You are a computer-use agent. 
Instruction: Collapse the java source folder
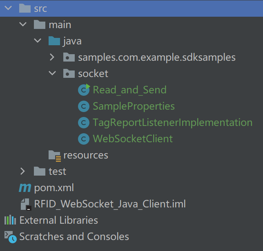(37, 41)
